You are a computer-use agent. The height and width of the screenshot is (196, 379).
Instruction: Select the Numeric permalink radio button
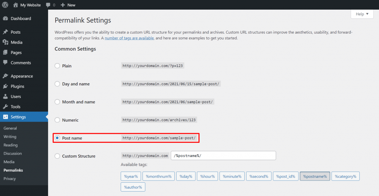pos(57,120)
